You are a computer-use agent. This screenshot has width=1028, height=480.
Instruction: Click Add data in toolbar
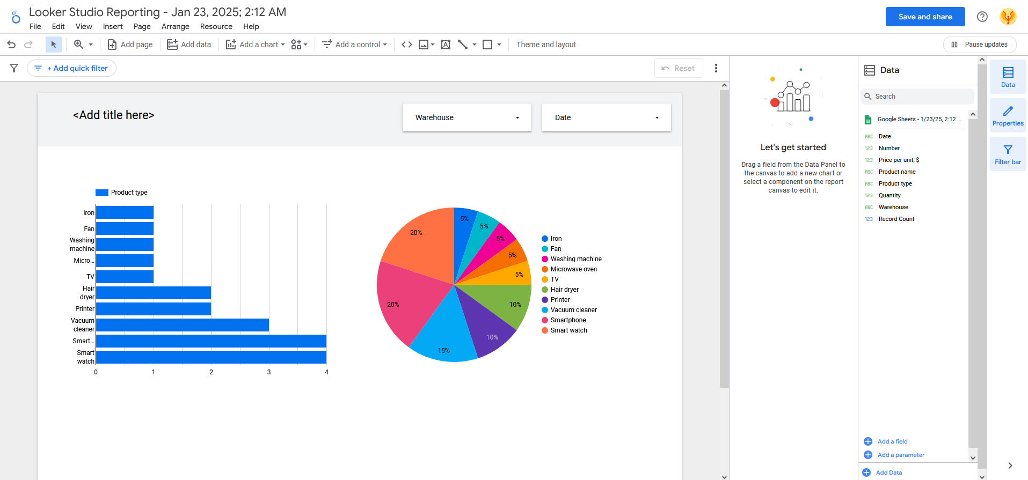[189, 45]
